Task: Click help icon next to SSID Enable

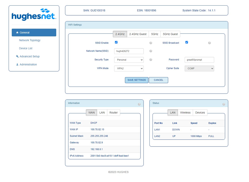Action: [x=151, y=43]
